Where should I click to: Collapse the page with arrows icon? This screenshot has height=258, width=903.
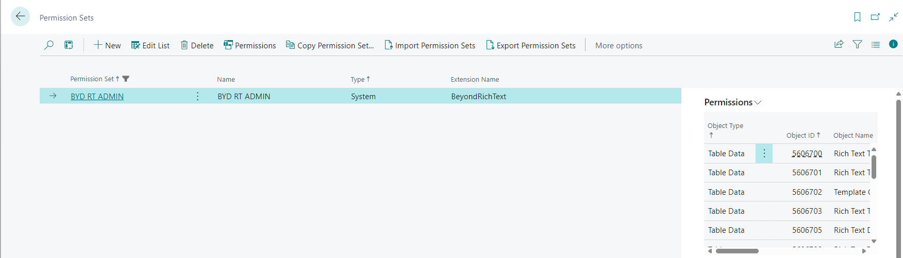point(893,17)
